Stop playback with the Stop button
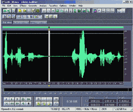Image resolution: width=133 pixels, height=112 pixels. tap(6, 99)
